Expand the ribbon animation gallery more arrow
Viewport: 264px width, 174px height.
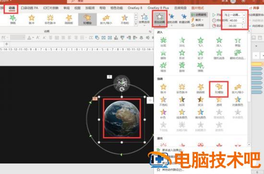(136, 24)
